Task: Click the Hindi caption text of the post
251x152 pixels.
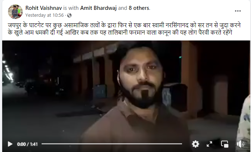Action: tap(124, 29)
